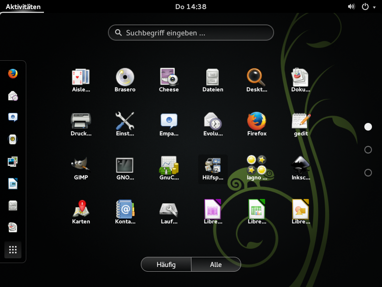Open file cabinet icon in dock
The height and width of the screenshot is (287, 382).
[13, 206]
